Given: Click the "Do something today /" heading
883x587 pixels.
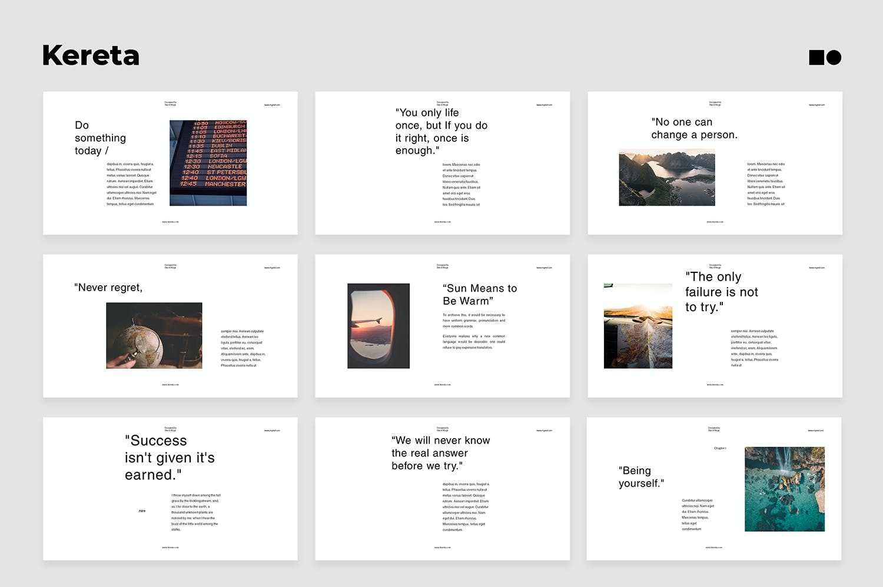Looking at the screenshot, I should coord(100,138).
